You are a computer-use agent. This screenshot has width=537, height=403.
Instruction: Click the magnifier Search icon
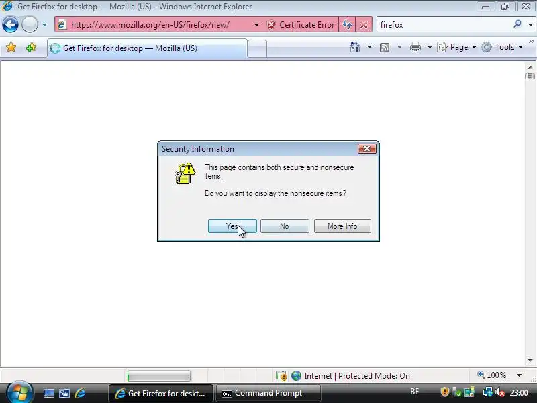click(517, 24)
